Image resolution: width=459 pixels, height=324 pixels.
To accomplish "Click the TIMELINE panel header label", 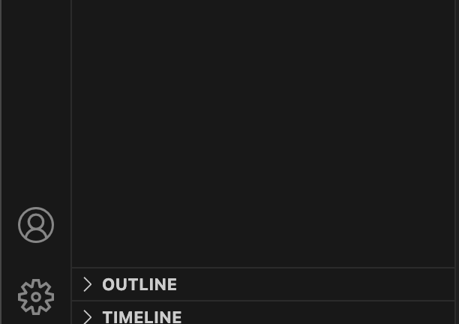I will point(142,316).
